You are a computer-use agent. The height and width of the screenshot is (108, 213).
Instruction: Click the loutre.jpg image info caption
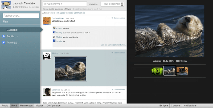pos(170,61)
